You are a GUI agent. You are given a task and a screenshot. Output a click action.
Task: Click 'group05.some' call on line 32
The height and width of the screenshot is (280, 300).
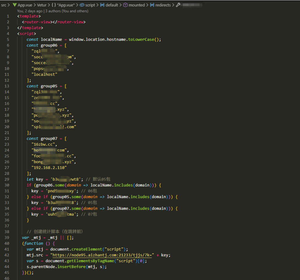point(67,197)
